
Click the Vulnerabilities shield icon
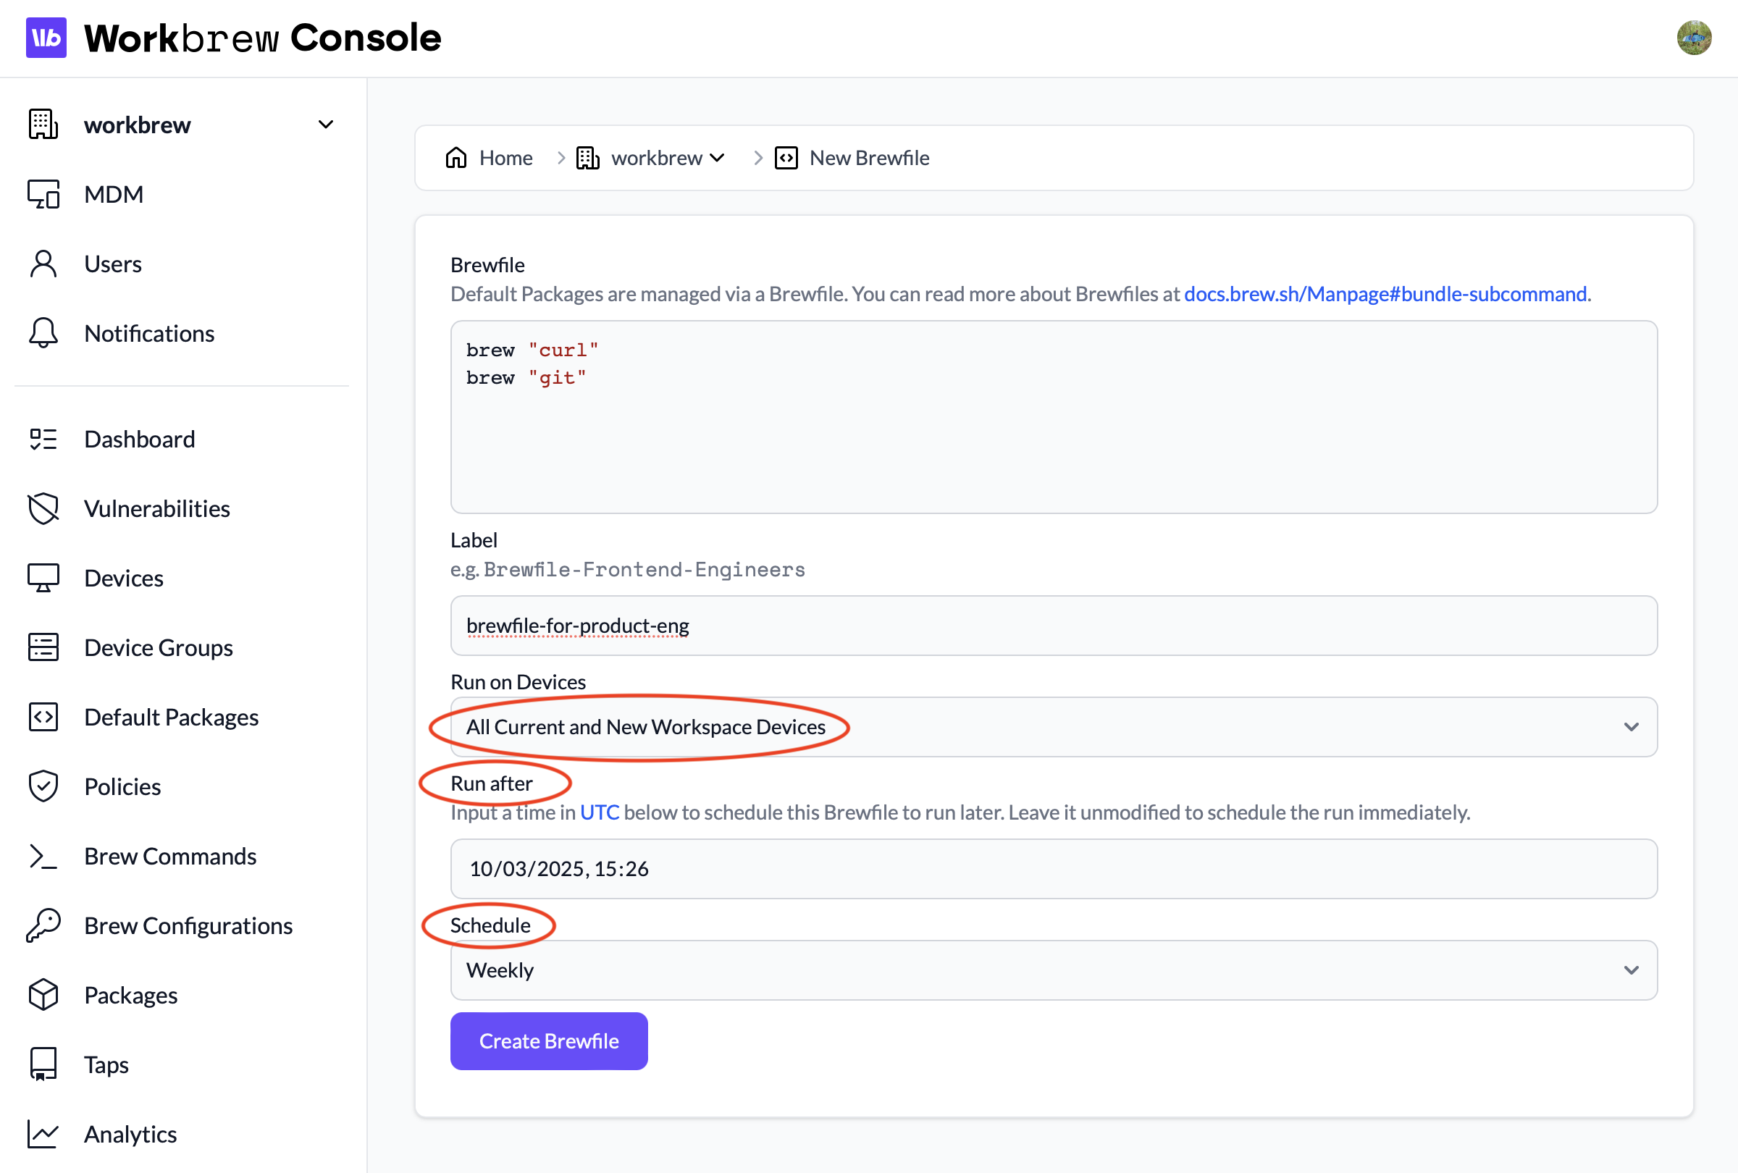pos(43,508)
